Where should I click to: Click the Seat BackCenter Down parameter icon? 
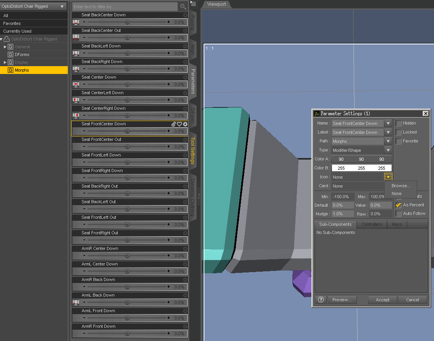pos(76,22)
